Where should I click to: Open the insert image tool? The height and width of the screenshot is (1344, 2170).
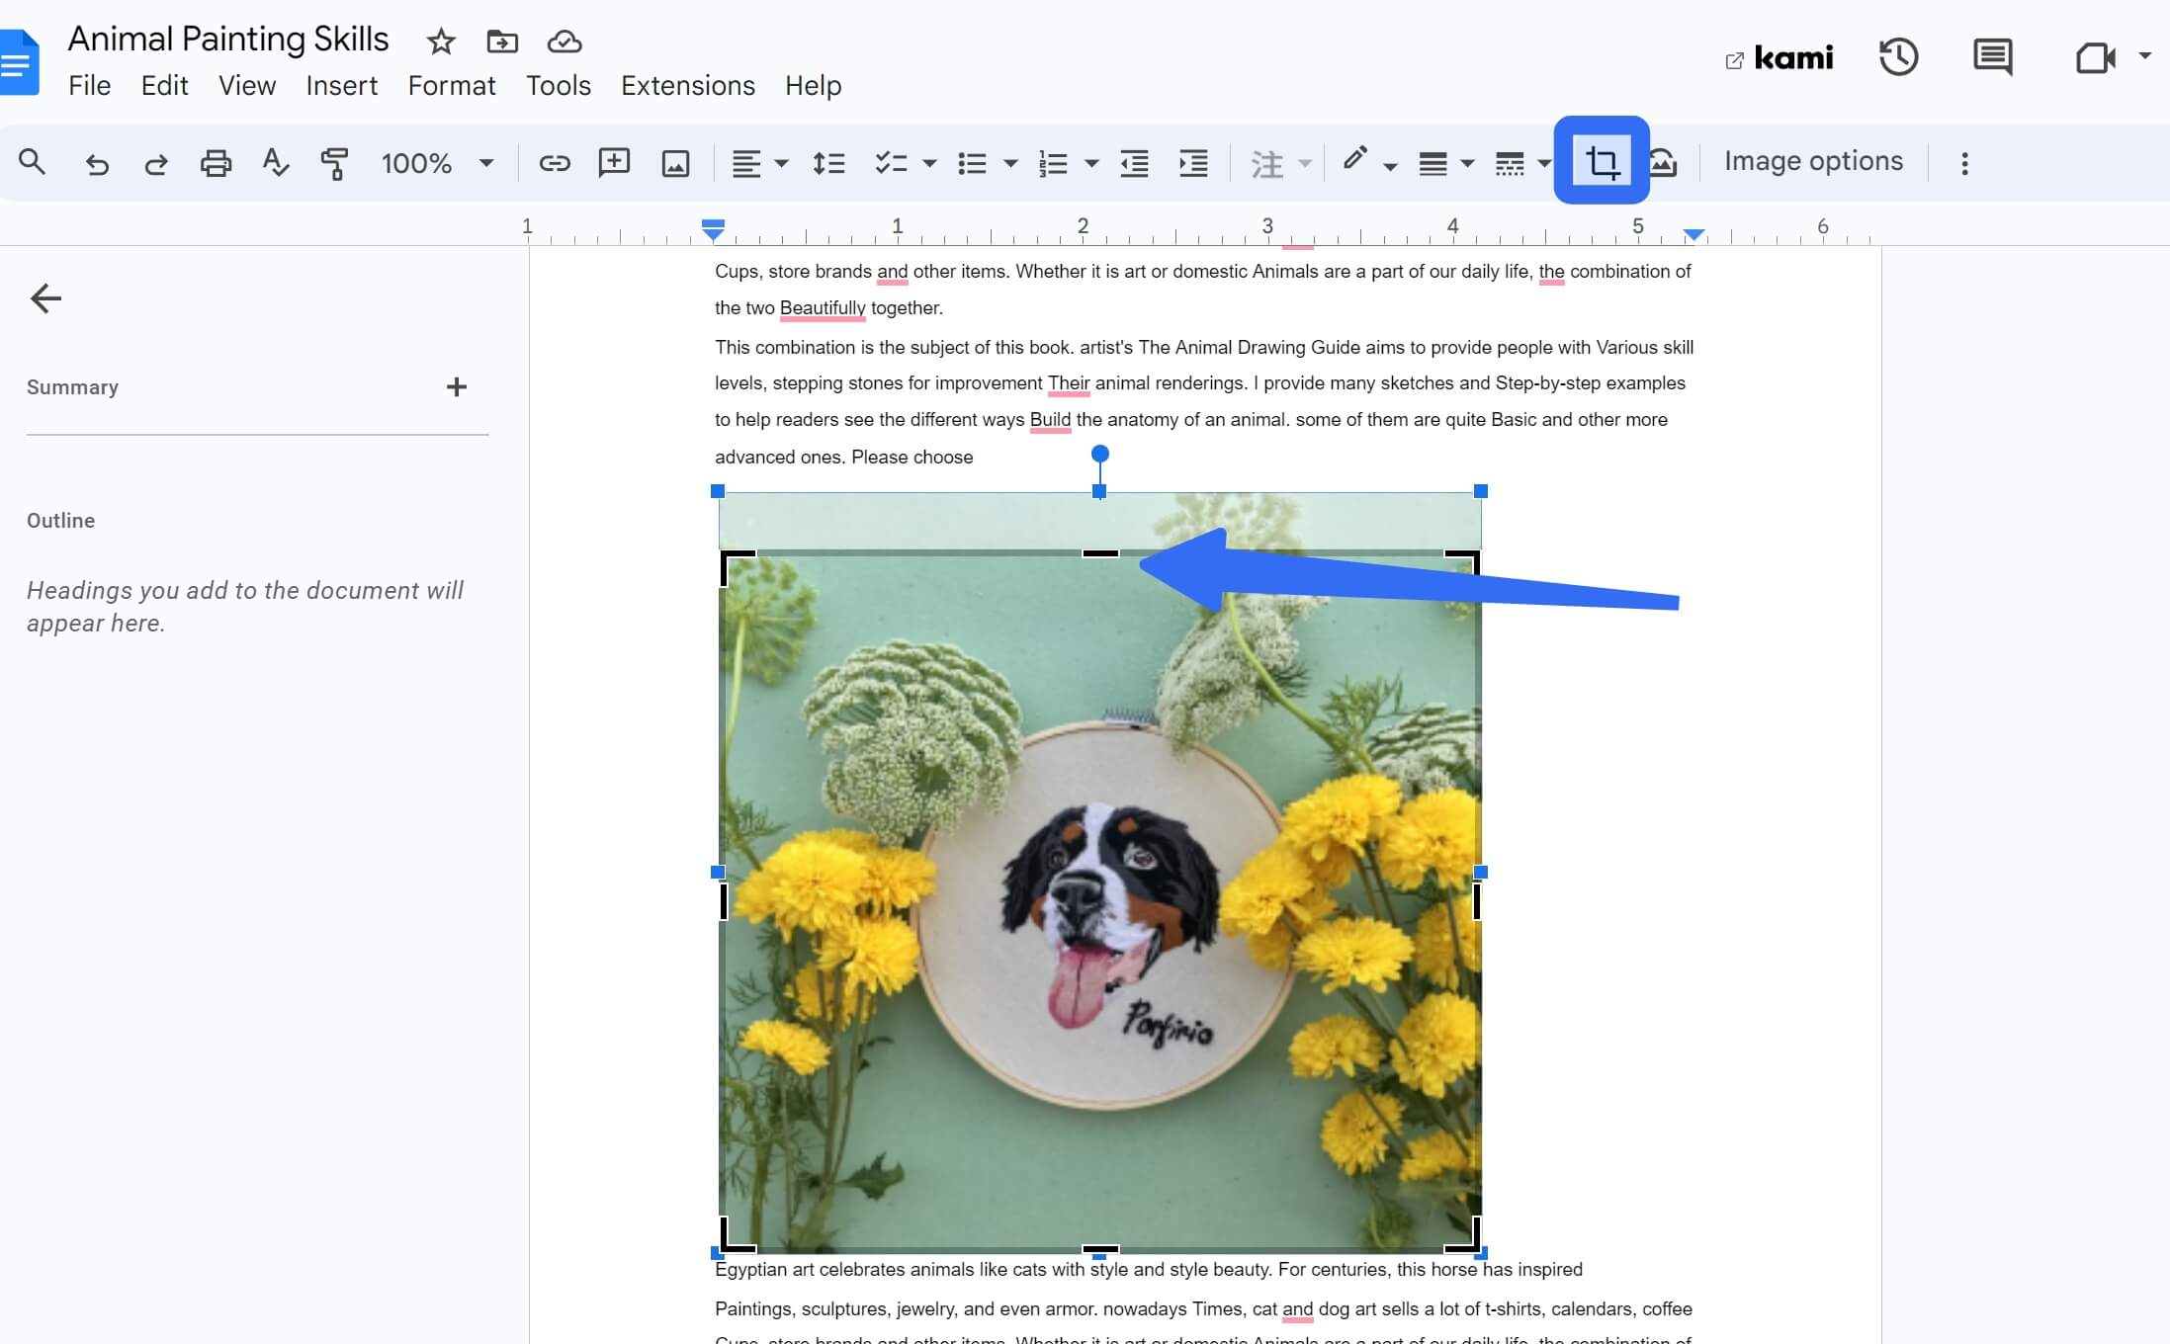[x=674, y=162]
